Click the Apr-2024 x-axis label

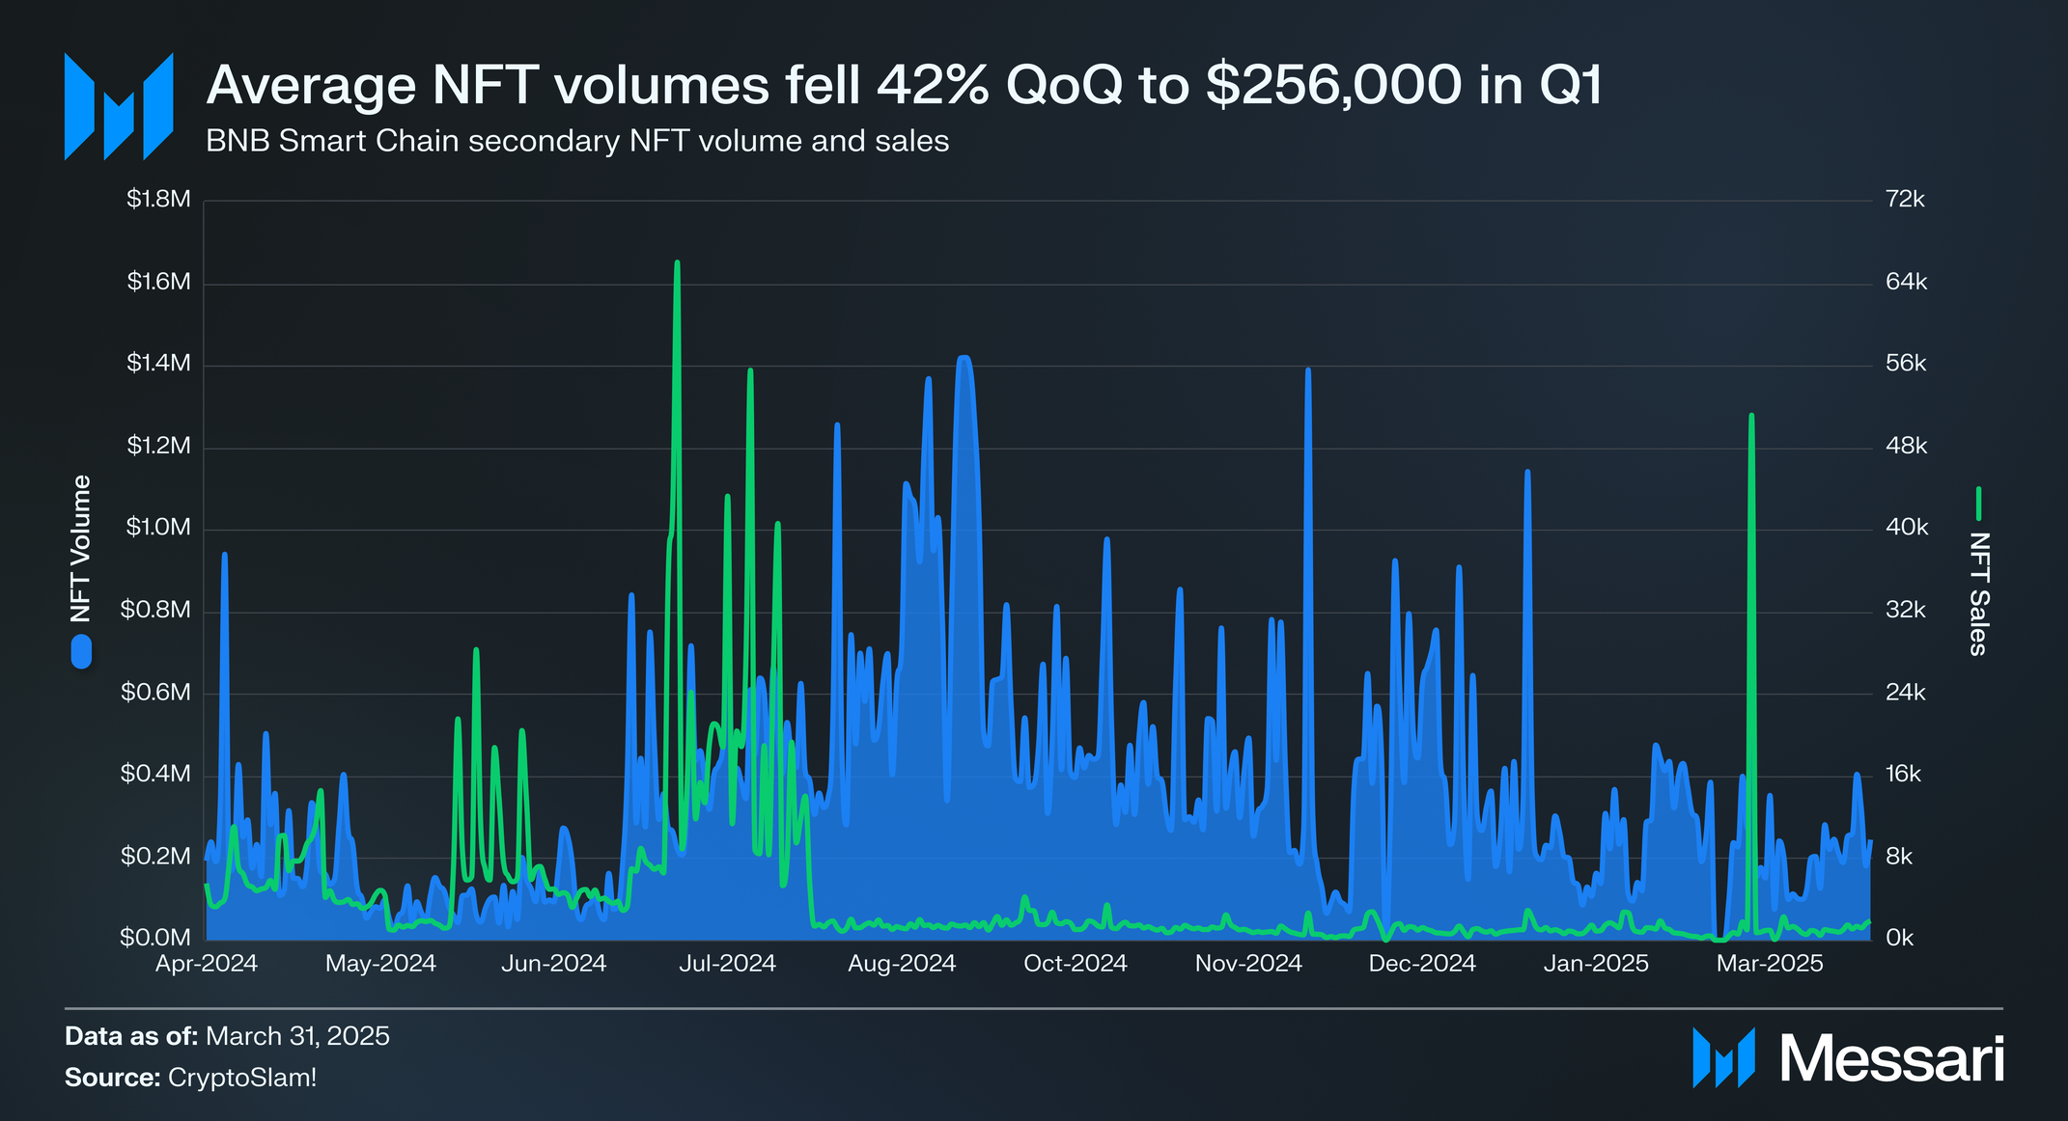tap(207, 963)
